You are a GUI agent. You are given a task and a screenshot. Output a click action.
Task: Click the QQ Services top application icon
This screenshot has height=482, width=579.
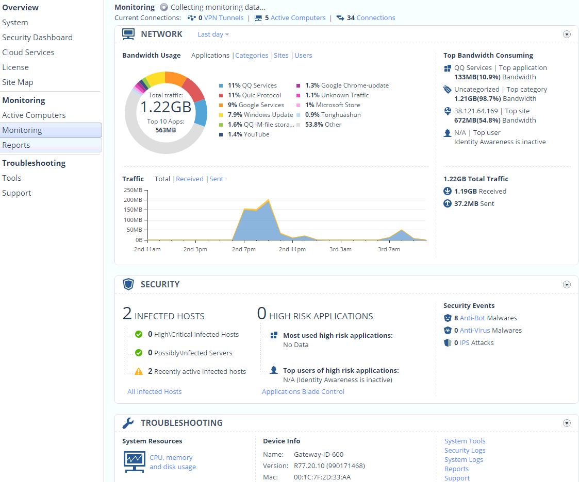[448, 68]
